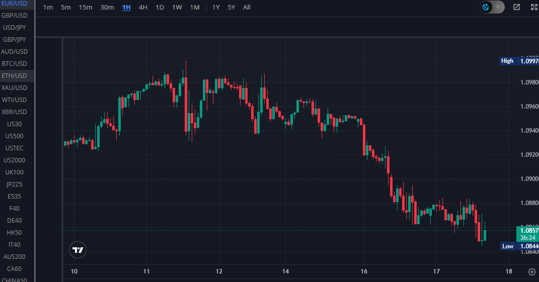Select the US2000 index
The image size is (539, 282).
pos(14,160)
